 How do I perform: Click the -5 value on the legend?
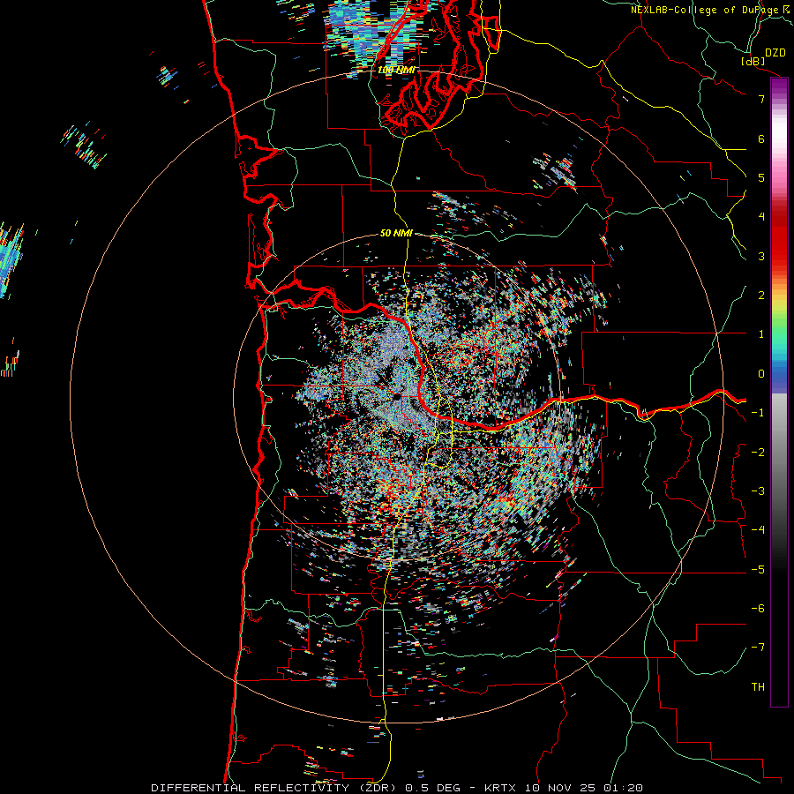(758, 570)
